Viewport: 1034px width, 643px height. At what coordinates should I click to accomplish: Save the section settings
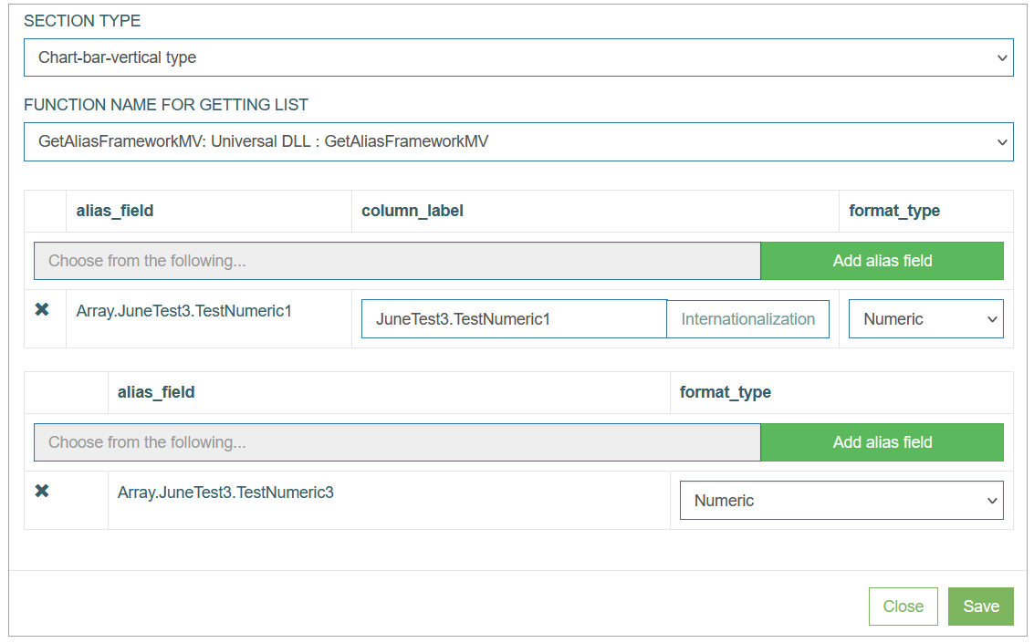(x=980, y=607)
